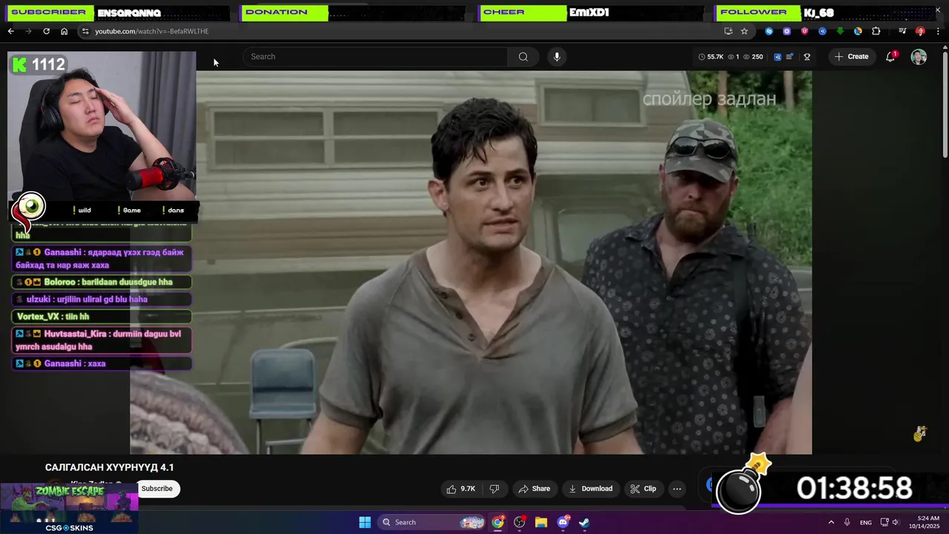Screen dimensions: 949x534
Task: Click the taskbar microphone tray icon
Action: [x=847, y=522]
